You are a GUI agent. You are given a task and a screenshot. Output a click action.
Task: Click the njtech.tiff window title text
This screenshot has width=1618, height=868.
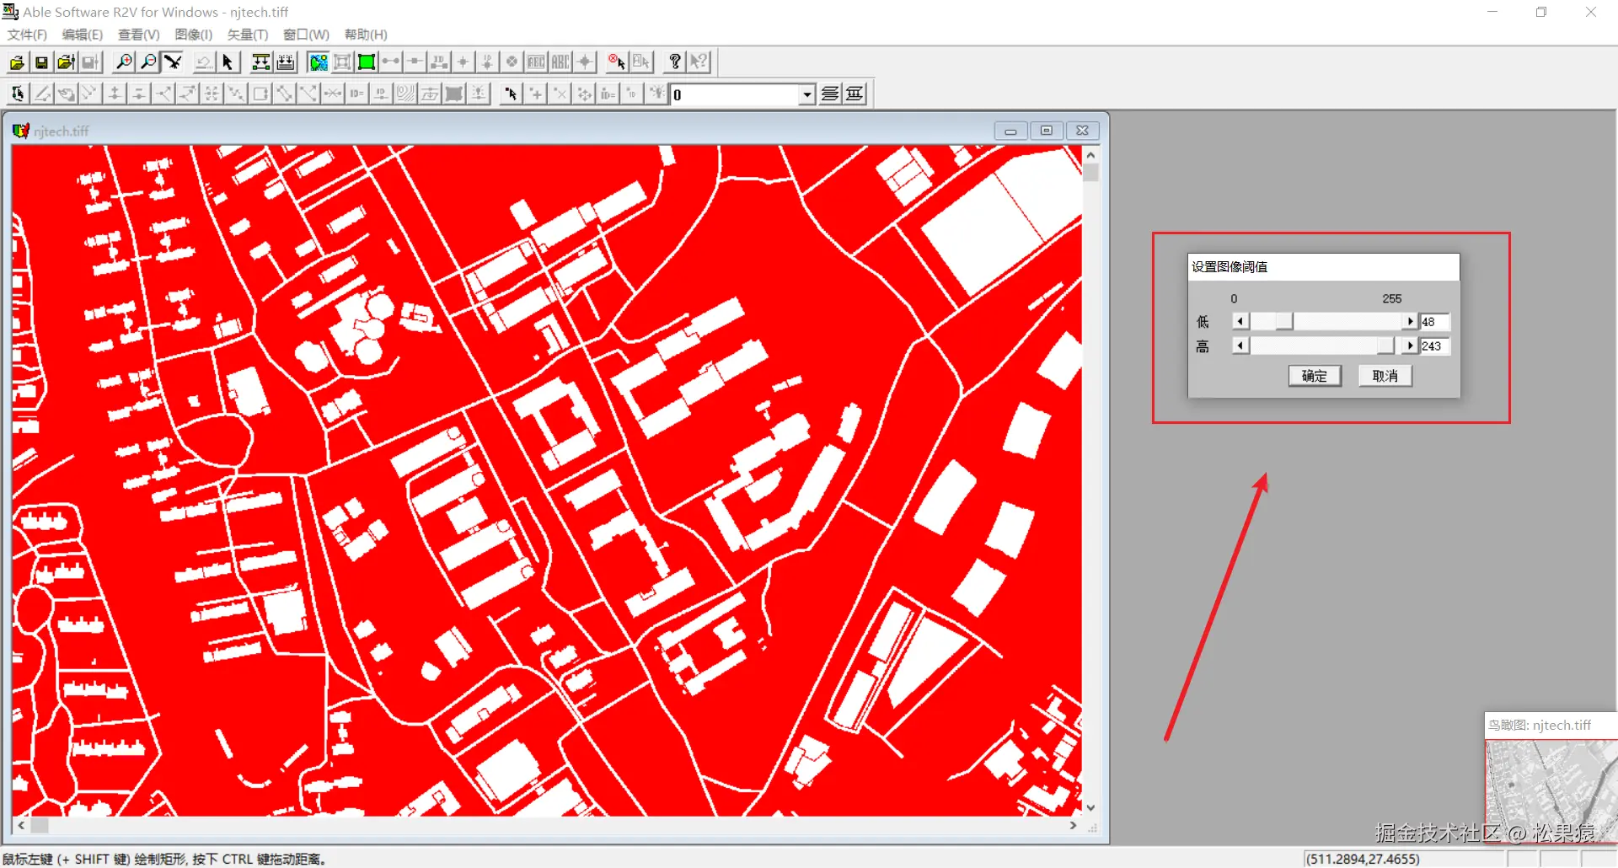62,131
